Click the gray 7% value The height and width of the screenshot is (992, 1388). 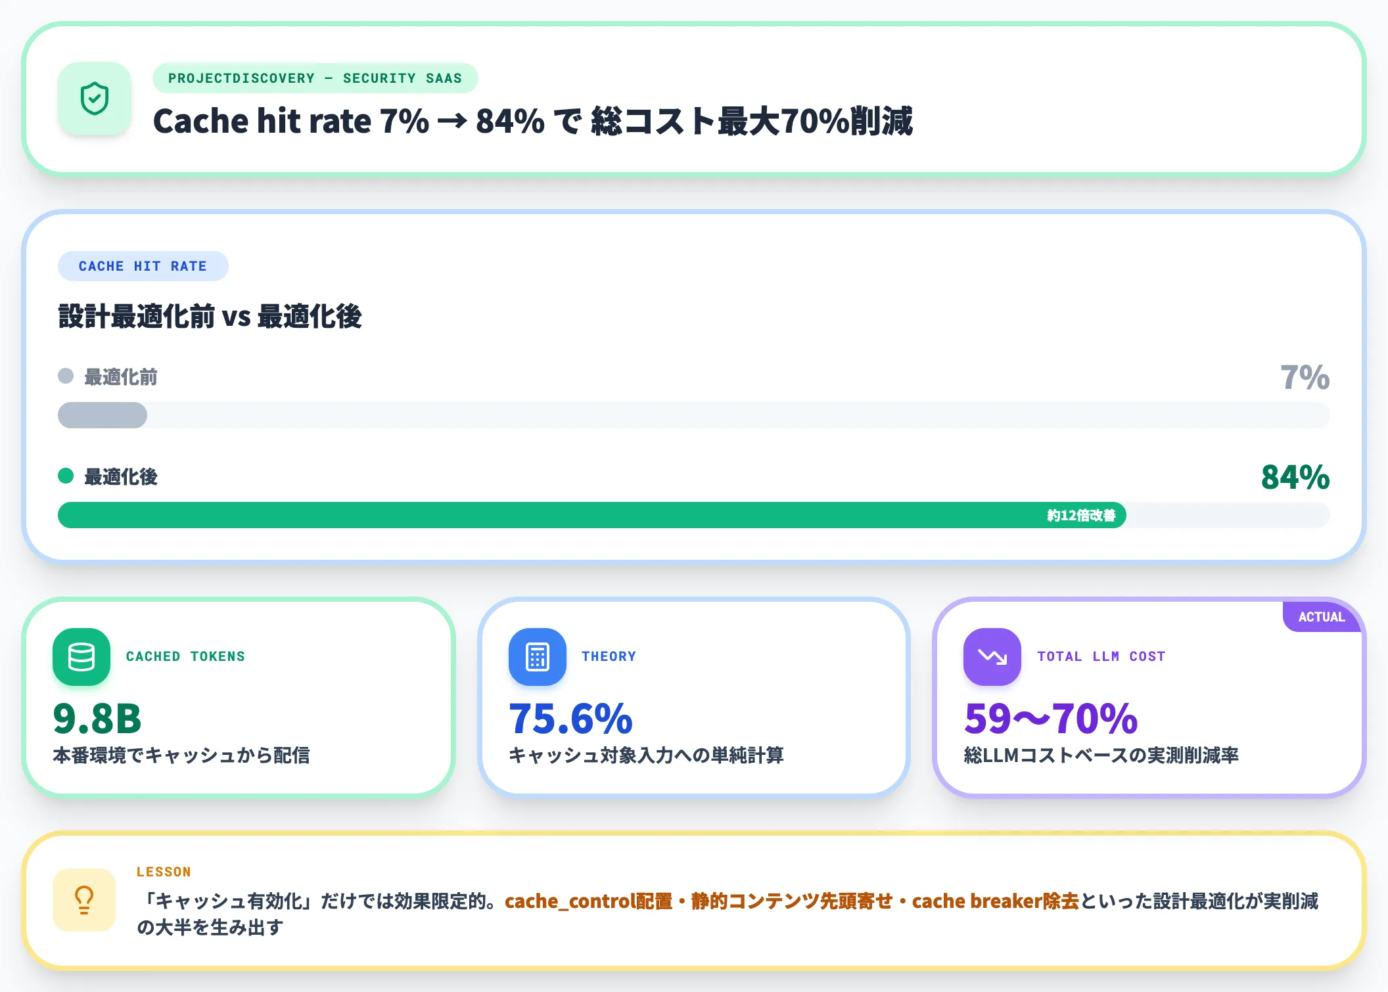coord(1305,377)
